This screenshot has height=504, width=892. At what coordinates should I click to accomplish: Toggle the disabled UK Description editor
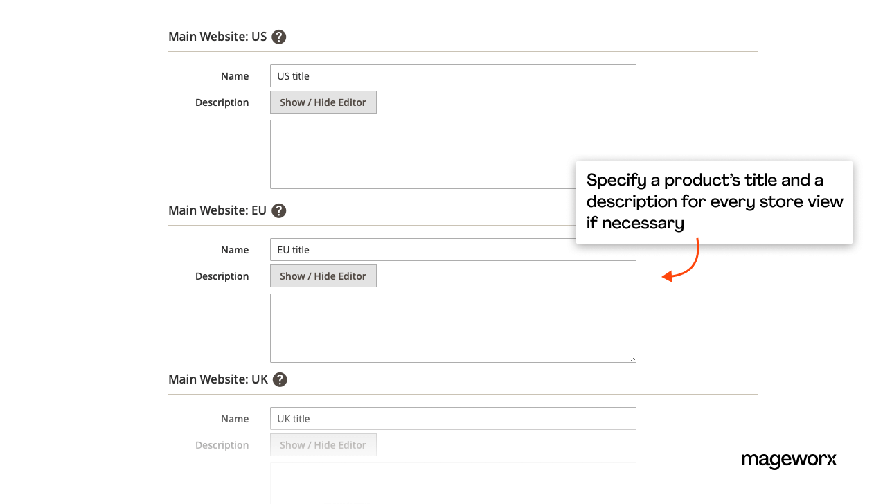click(x=323, y=444)
